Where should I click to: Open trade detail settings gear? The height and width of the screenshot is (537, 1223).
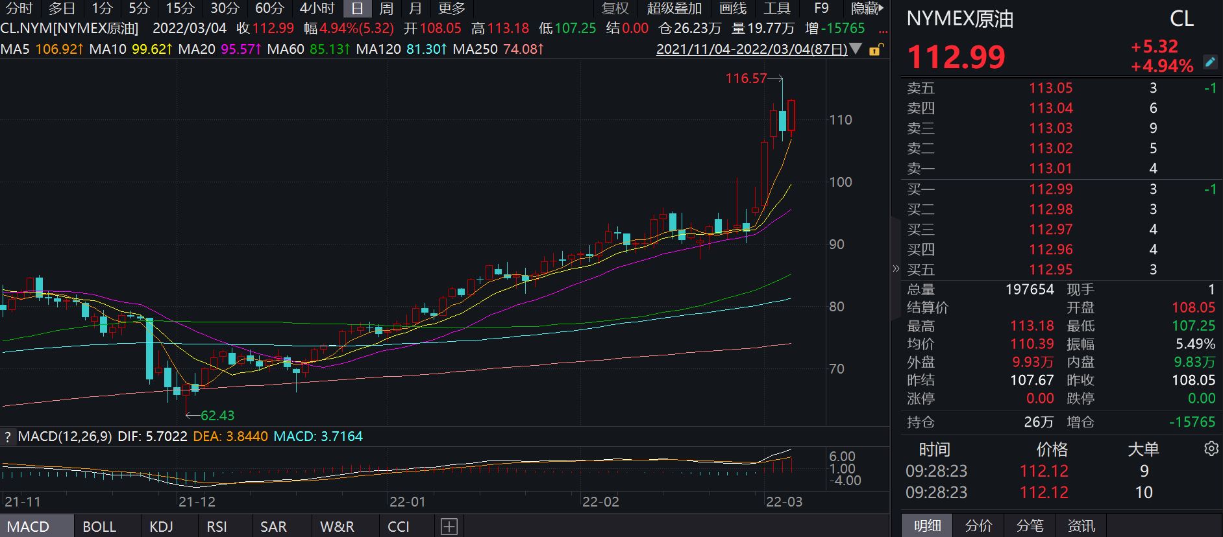pyautogui.click(x=1211, y=449)
